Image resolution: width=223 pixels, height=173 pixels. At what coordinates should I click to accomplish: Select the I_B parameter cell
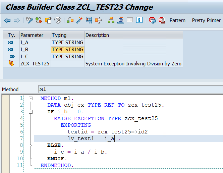[35, 50]
